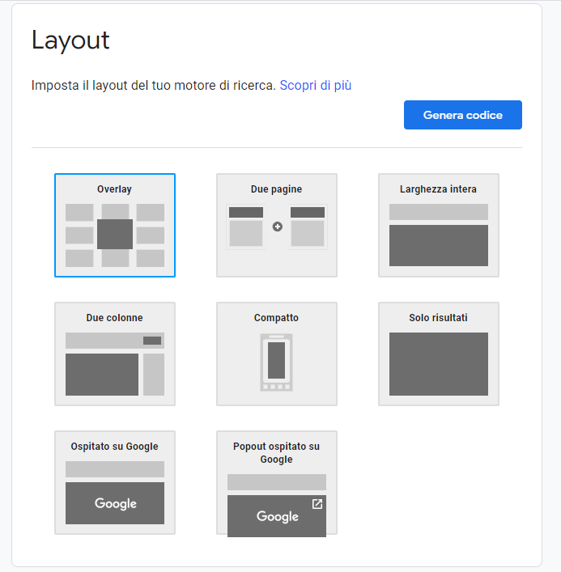Image resolution: width=561 pixels, height=572 pixels.
Task: Click the "Solo risultati" tile title
Action: [x=438, y=318]
